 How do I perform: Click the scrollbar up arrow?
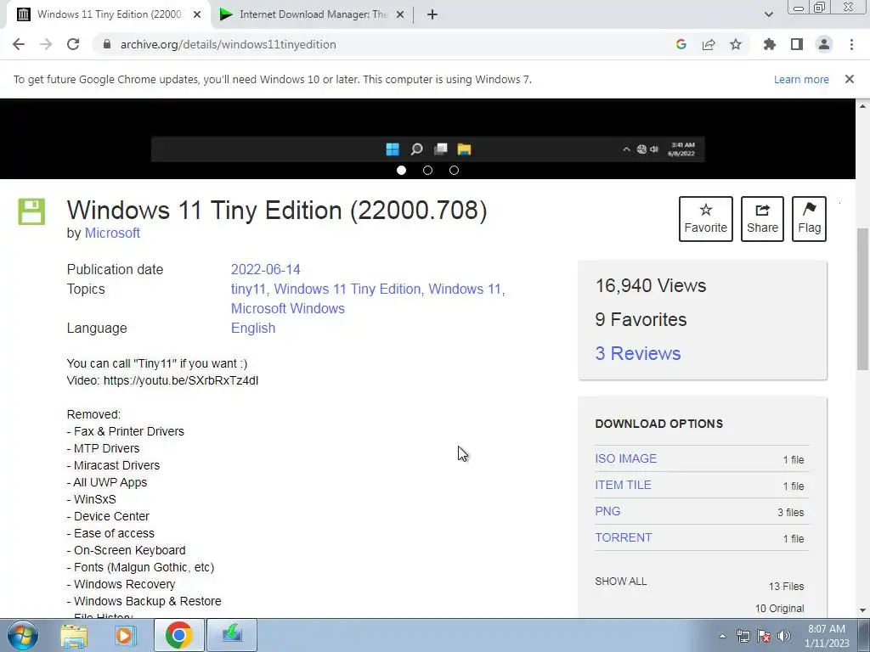point(862,105)
